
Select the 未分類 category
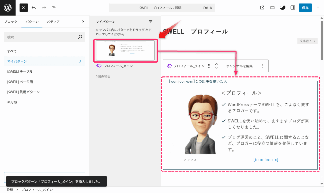pyautogui.click(x=45, y=102)
